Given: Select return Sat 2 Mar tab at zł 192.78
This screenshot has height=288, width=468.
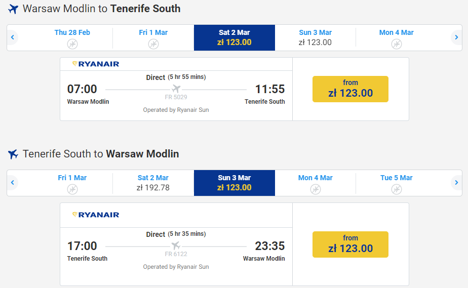Looking at the screenshot, I should (153, 183).
